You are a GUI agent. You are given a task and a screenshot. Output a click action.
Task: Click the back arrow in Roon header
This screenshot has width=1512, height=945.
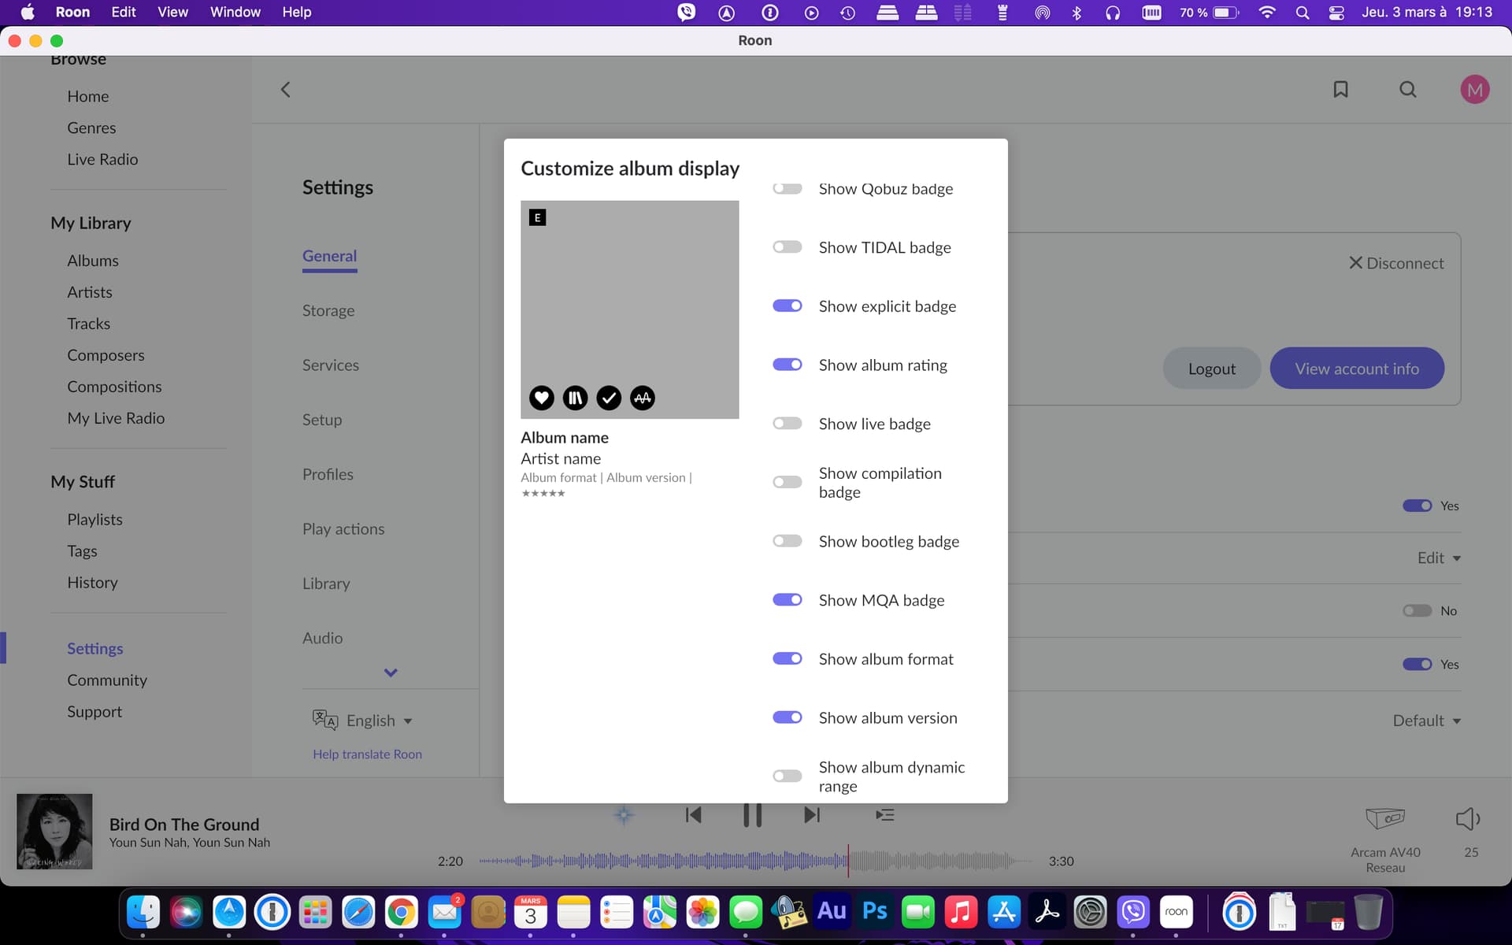[285, 90]
